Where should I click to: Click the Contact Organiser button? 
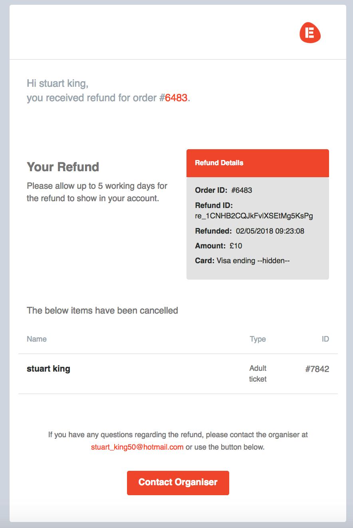tap(178, 482)
